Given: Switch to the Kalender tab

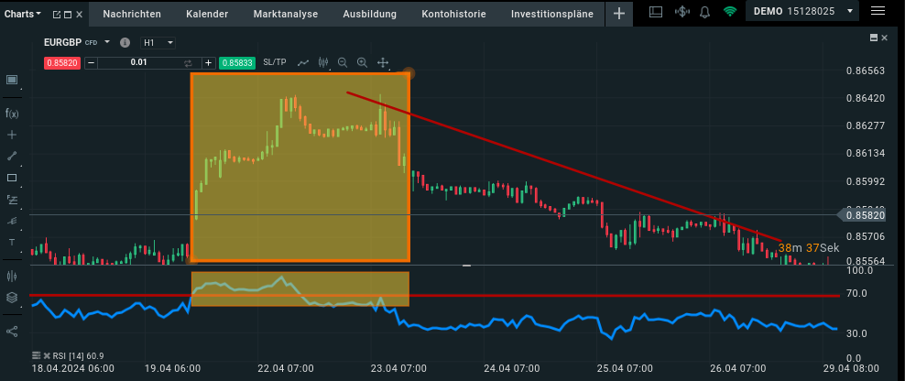Looking at the screenshot, I should click(207, 14).
